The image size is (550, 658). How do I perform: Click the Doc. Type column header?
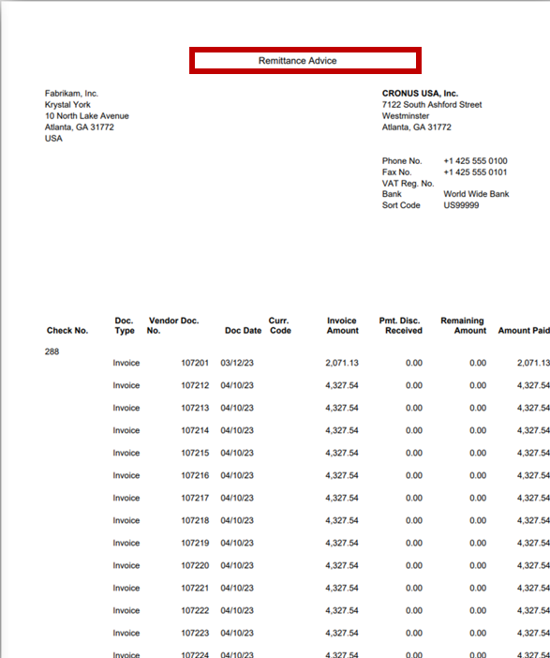(x=125, y=325)
